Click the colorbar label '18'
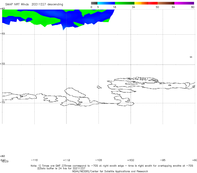 point(114,7)
